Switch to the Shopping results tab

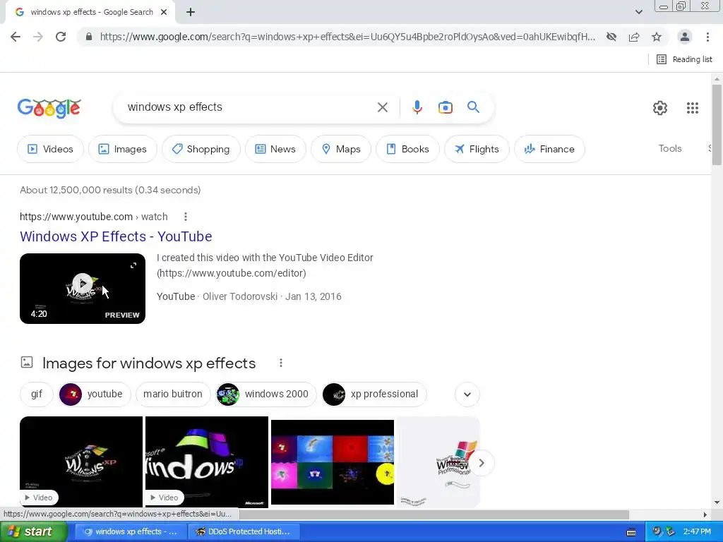[x=201, y=149]
